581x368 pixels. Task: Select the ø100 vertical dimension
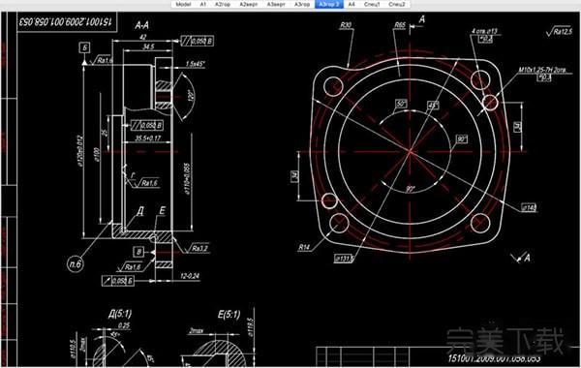point(96,155)
